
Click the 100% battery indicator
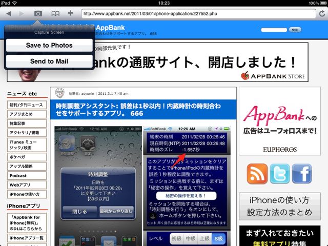pyautogui.click(x=318, y=3)
